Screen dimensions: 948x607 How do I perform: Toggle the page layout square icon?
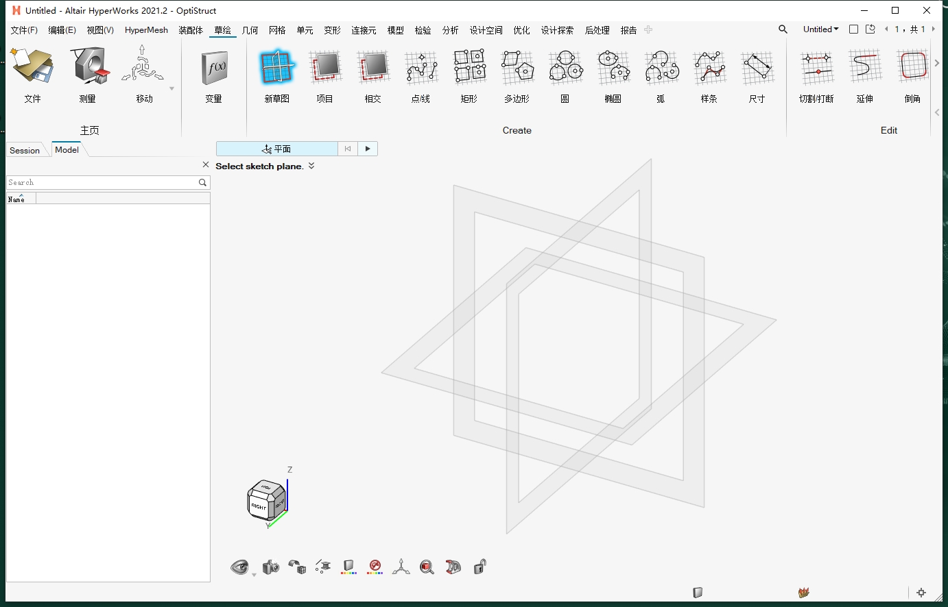tap(853, 29)
